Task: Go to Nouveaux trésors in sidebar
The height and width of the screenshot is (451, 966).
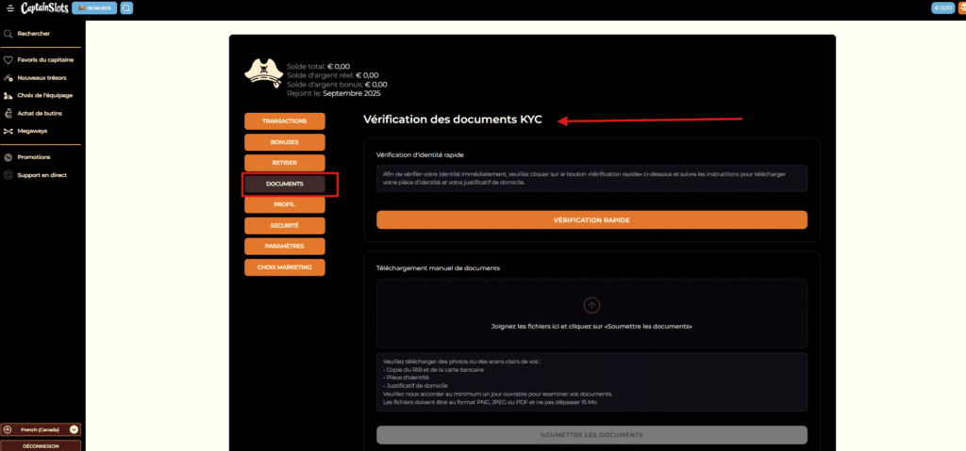Action: (x=35, y=78)
